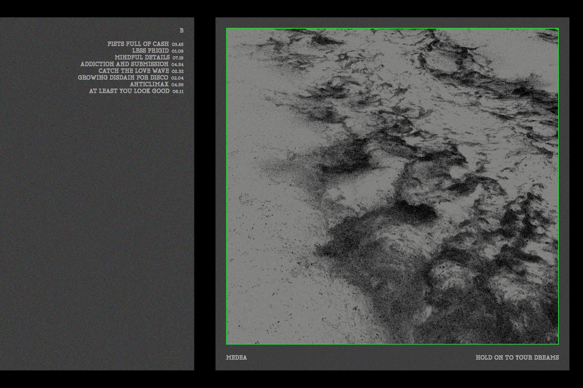Click the 'Anticlimax' track title
This screenshot has height=388, width=583.
tap(149, 84)
